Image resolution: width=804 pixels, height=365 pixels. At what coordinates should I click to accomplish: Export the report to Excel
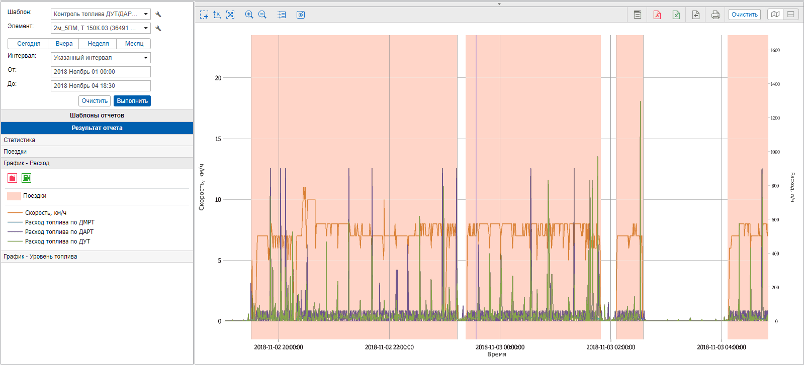676,15
